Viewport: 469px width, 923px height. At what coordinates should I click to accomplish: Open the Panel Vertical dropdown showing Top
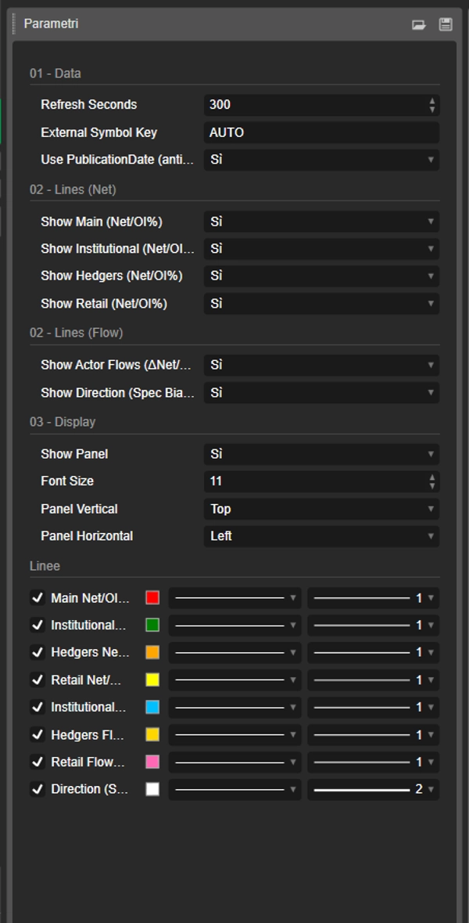point(320,509)
